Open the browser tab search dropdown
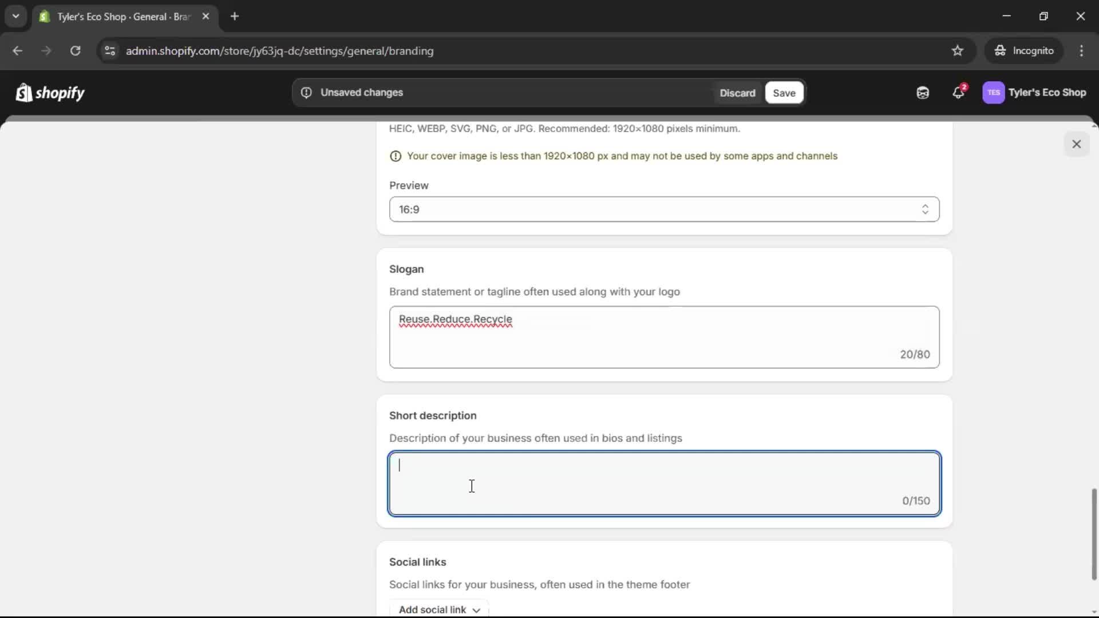The height and width of the screenshot is (618, 1099). 15,16
